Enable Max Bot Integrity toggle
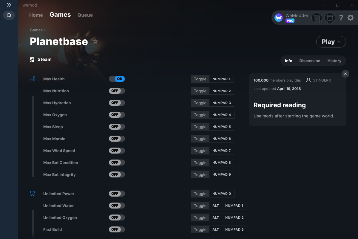 [x=117, y=174]
